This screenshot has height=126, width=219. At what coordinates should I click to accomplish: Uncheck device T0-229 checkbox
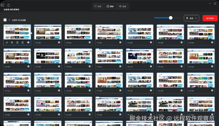coord(120,90)
